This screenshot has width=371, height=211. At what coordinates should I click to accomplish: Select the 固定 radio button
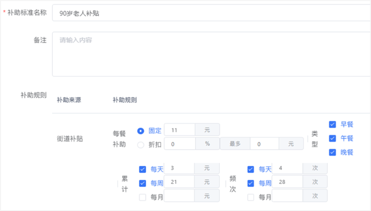tap(141, 131)
